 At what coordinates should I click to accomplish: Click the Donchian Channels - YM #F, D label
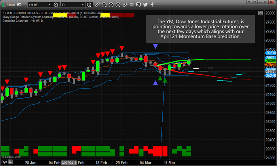pos(23,21)
